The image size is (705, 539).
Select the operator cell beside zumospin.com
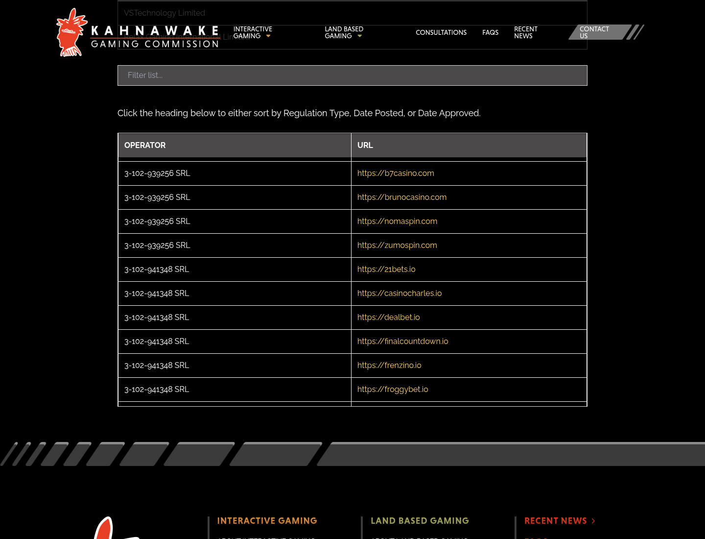(235, 245)
